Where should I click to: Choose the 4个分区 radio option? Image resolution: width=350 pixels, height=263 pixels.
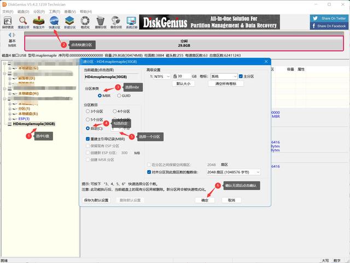tap(114, 111)
